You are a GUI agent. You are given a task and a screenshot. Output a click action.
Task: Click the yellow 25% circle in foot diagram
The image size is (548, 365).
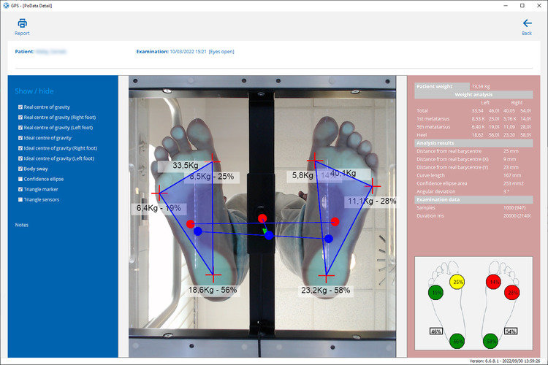tap(458, 282)
